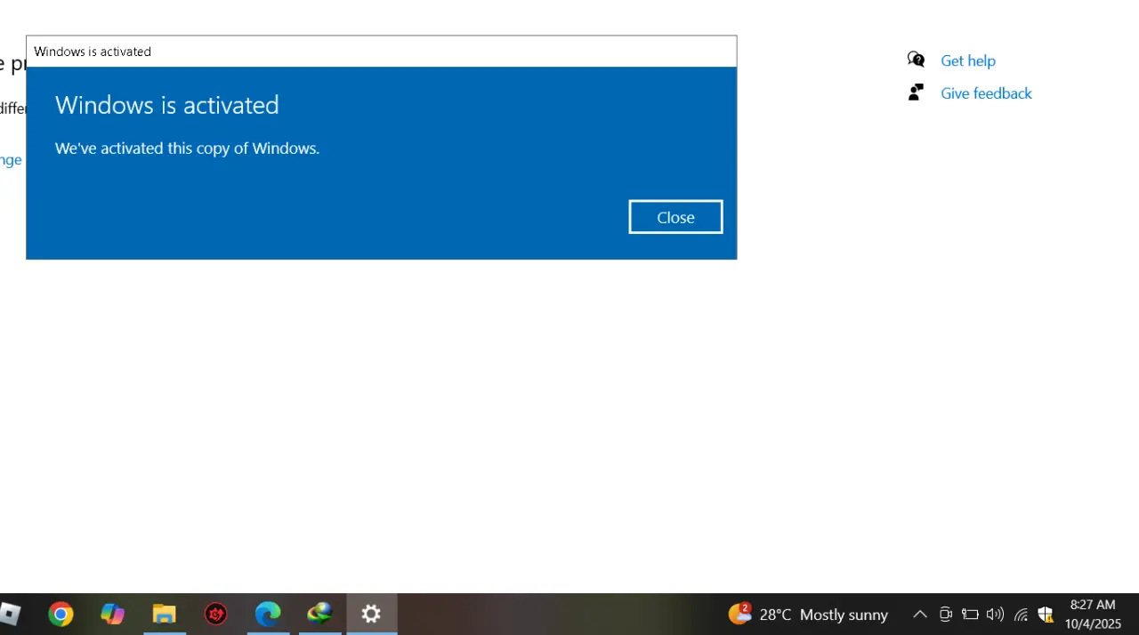Close the Windows is activated dialog

(x=675, y=217)
